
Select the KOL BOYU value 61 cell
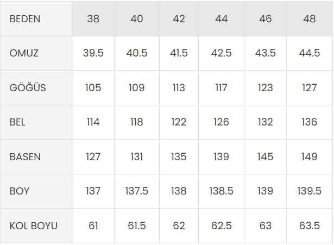pyautogui.click(x=93, y=226)
